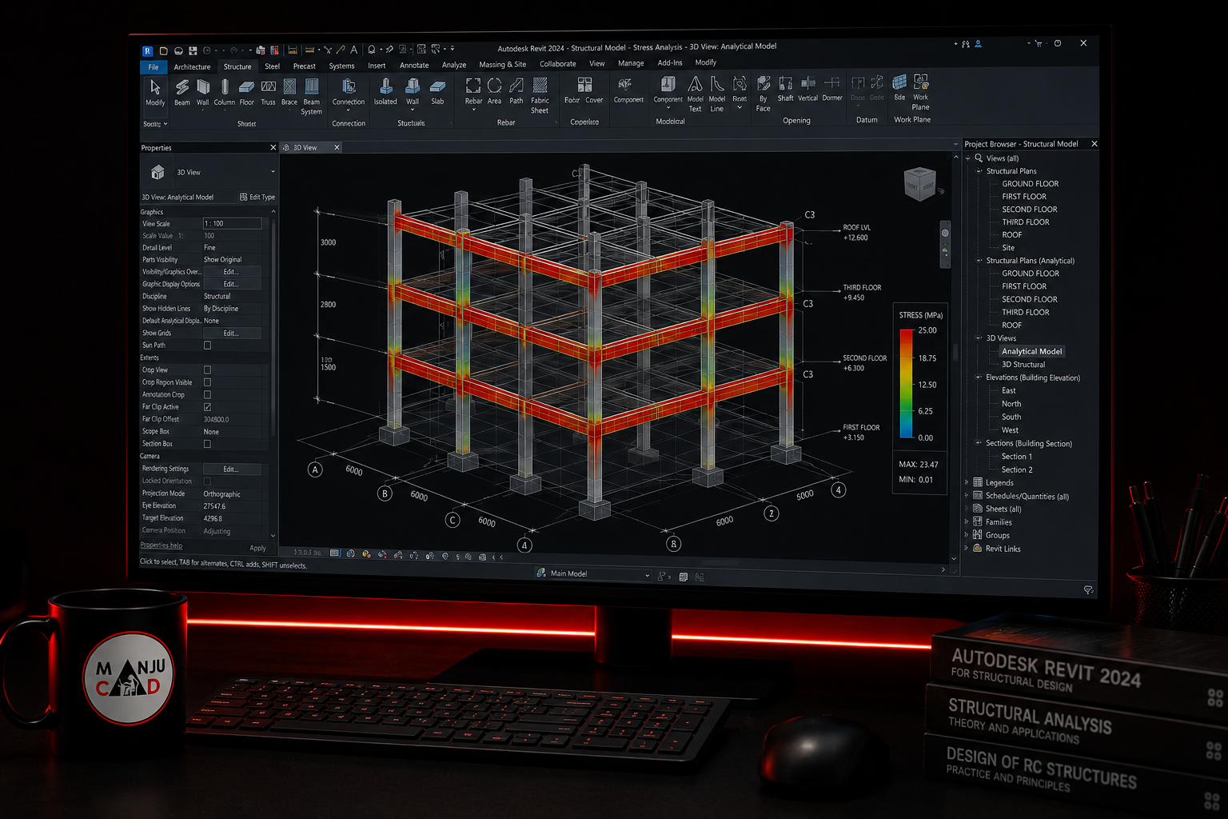Collapse Sections (Building Section) node
Viewport: 1228px width, 819px height.
point(979,443)
